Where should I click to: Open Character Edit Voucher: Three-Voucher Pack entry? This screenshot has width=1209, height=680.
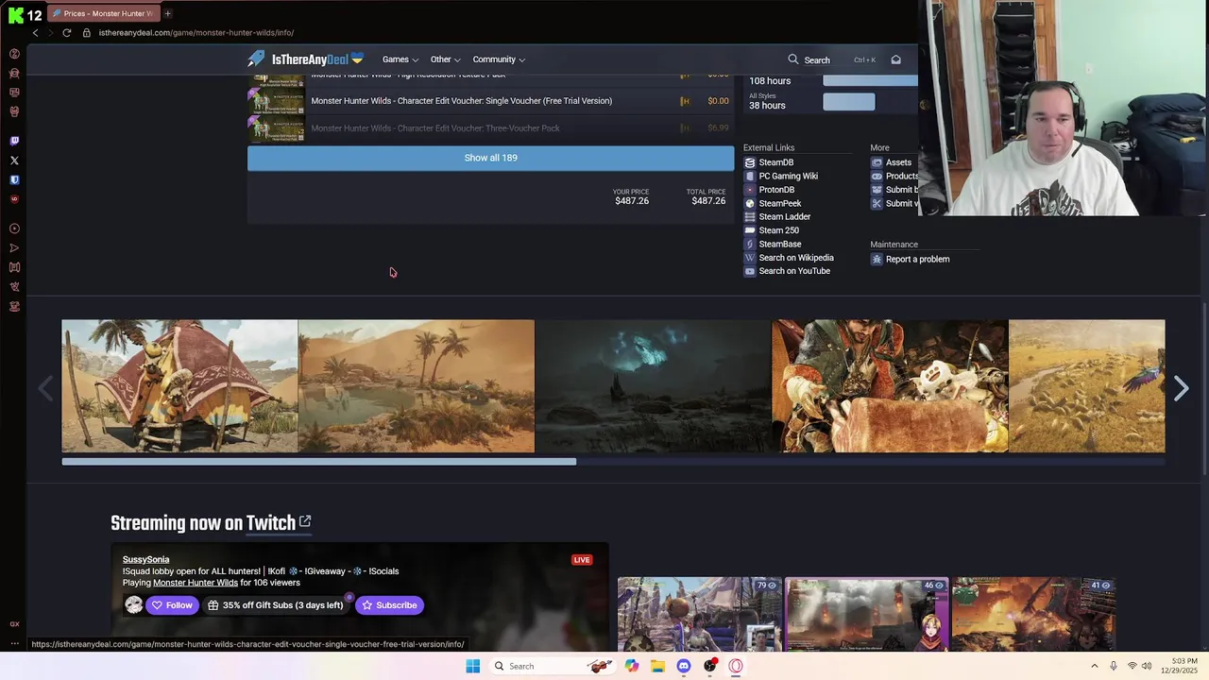[435, 128]
